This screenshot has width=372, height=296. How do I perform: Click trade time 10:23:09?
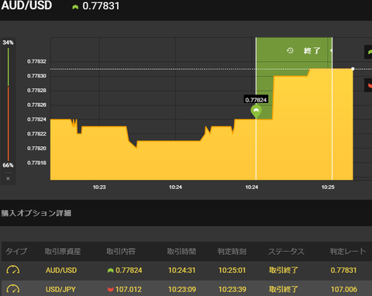(182, 289)
